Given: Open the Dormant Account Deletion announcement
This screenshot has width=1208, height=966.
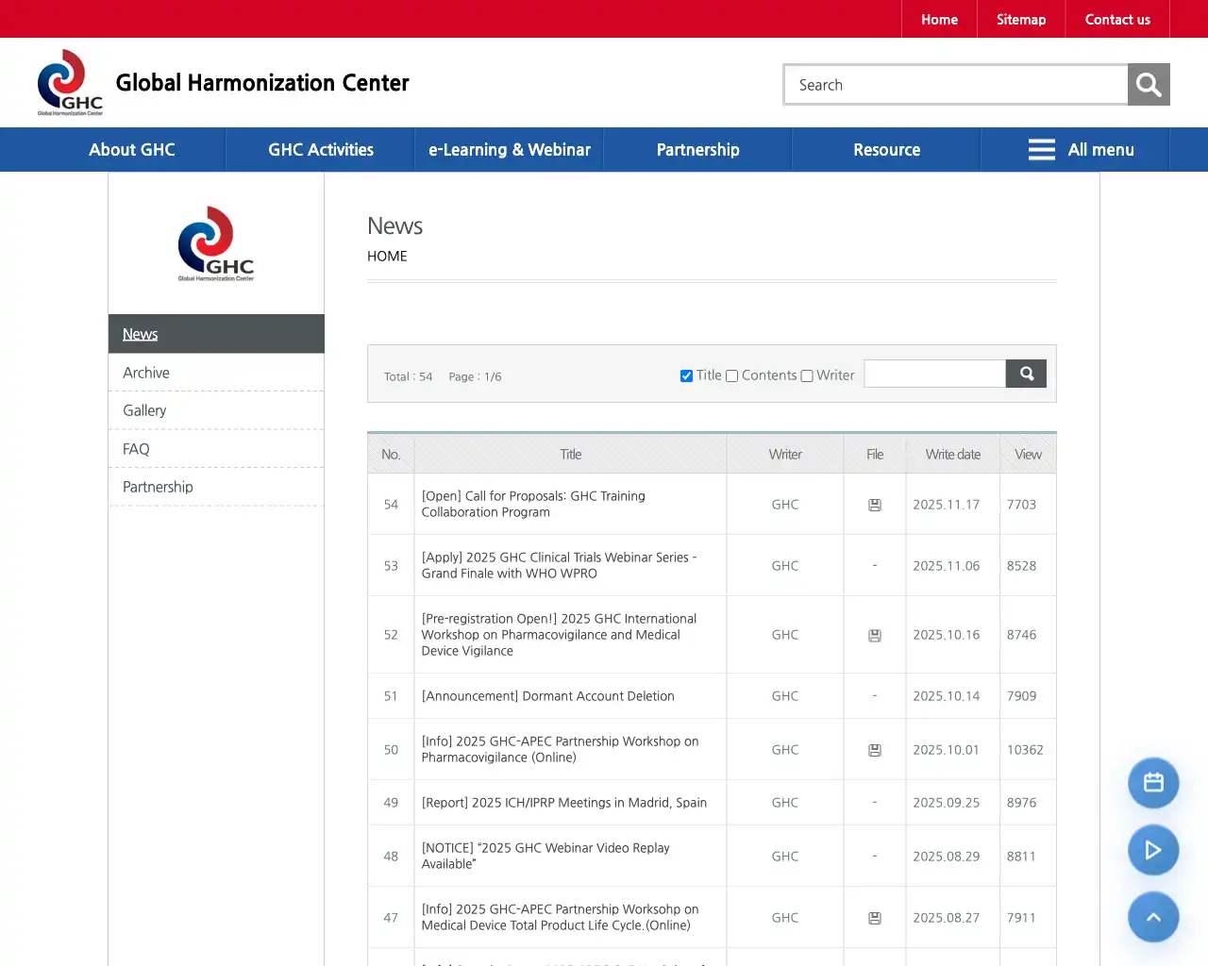Looking at the screenshot, I should coord(547,695).
